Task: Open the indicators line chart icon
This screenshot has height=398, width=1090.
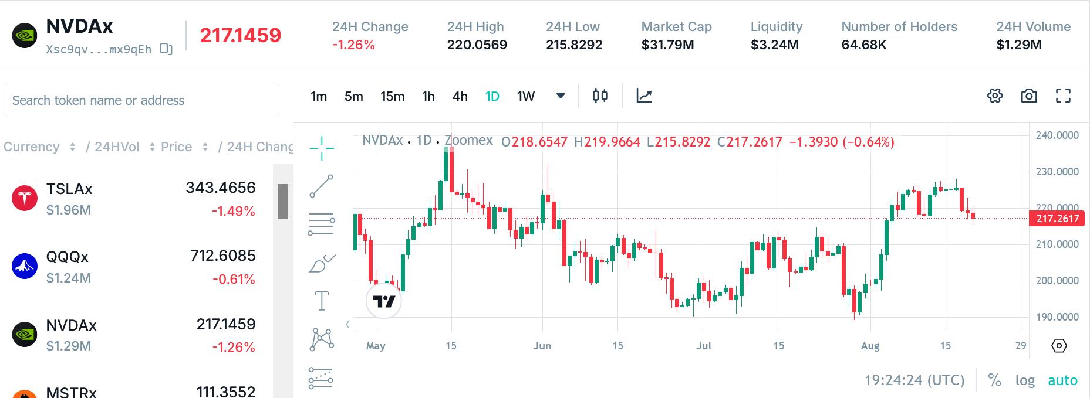Action: pos(644,96)
